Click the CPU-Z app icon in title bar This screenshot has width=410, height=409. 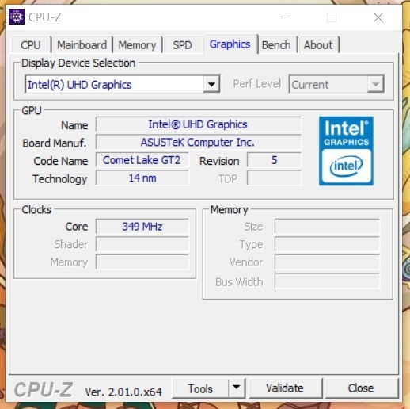tap(17, 17)
